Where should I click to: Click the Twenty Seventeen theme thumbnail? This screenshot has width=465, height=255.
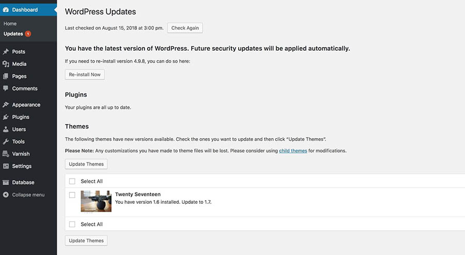[96, 201]
